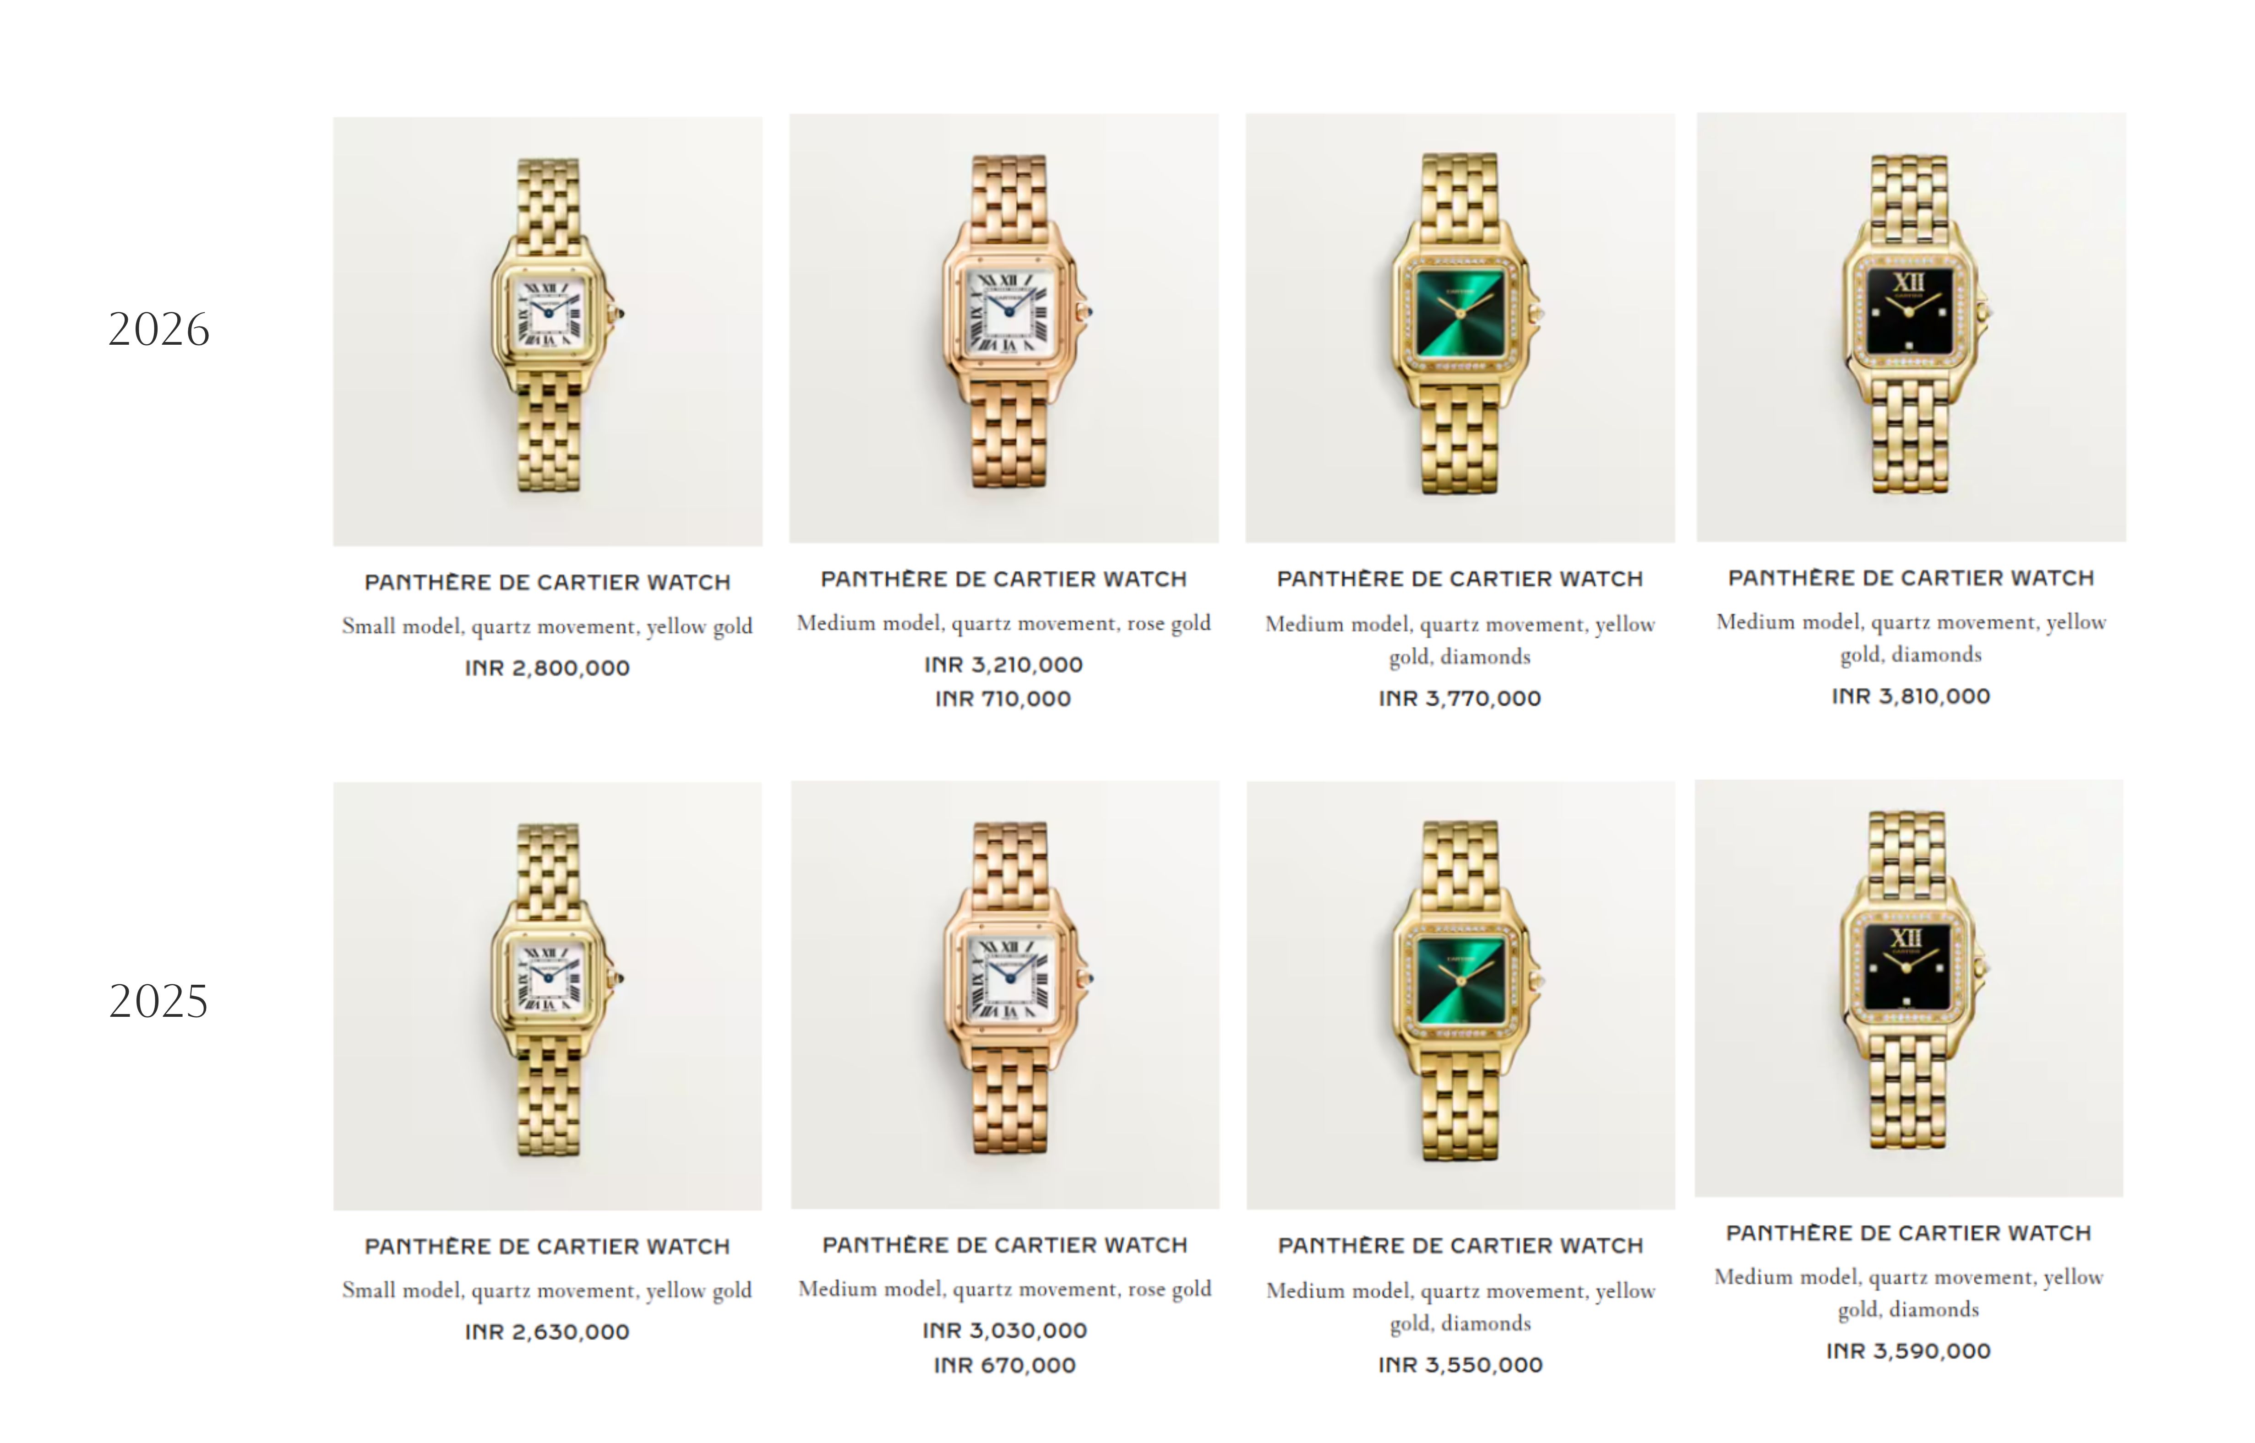Click the INR 3,590,000 price
2255x1443 pixels.
(x=1908, y=1351)
